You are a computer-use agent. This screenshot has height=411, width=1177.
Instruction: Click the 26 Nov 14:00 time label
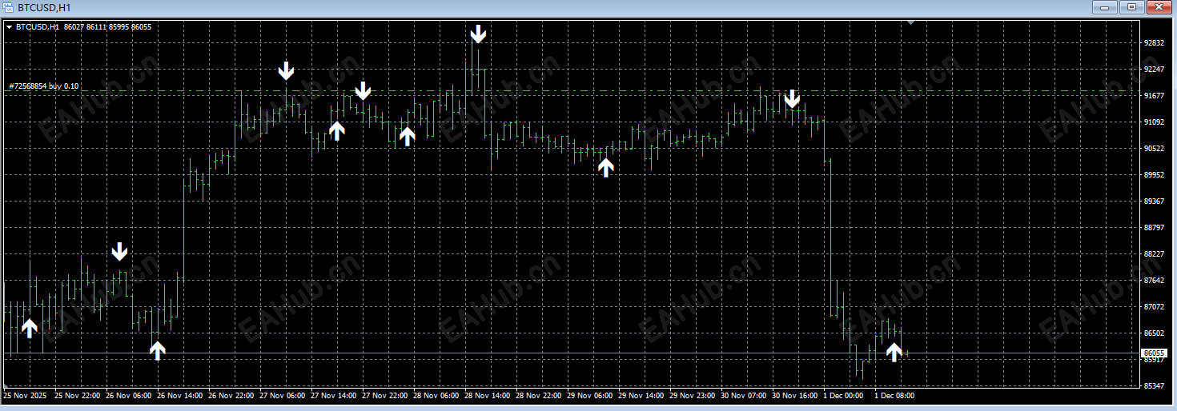tap(180, 396)
